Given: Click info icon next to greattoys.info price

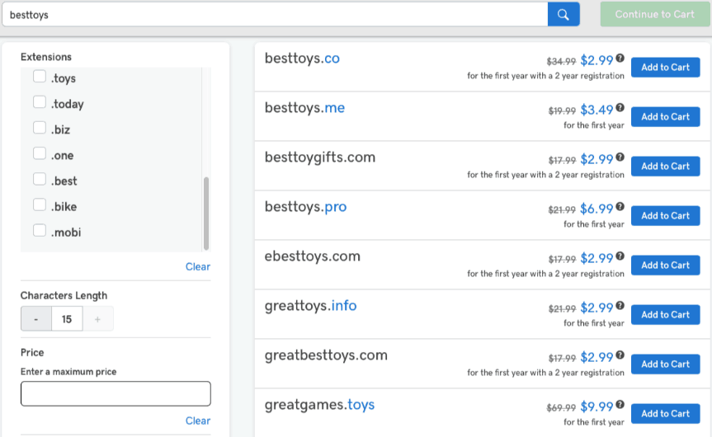Looking at the screenshot, I should click(x=620, y=306).
